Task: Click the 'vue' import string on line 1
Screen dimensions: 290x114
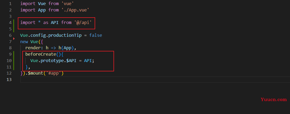Action: click(68, 3)
